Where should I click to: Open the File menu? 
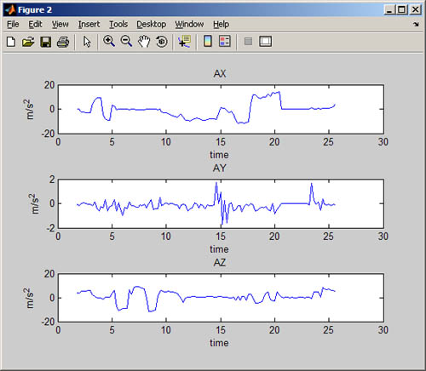point(13,25)
